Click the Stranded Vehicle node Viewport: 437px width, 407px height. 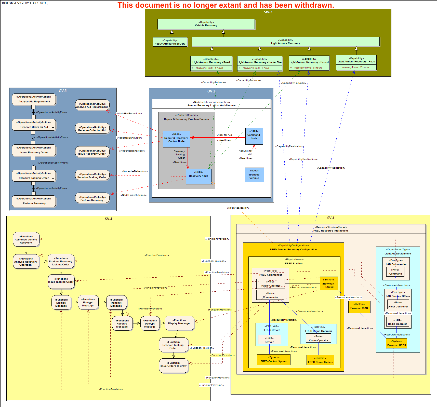254,175
